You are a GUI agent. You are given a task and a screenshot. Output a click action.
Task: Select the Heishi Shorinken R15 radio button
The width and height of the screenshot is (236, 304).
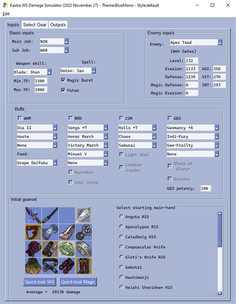(121, 287)
